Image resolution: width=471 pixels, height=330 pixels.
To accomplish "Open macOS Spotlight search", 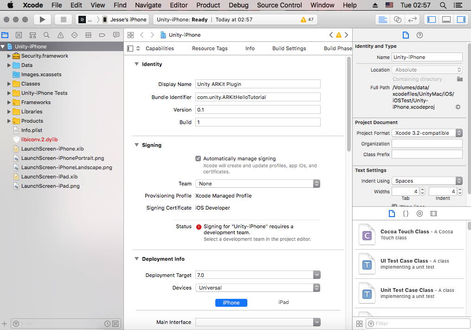I will coord(443,5).
